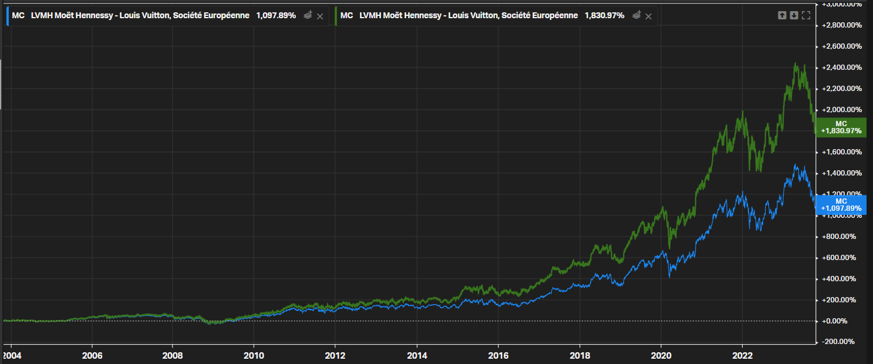Click the +2,800.00% axis label
This screenshot has height=364, width=873.
841,25
